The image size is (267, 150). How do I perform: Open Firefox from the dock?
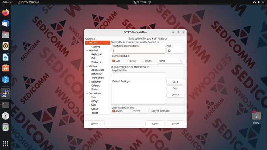coord(5,12)
